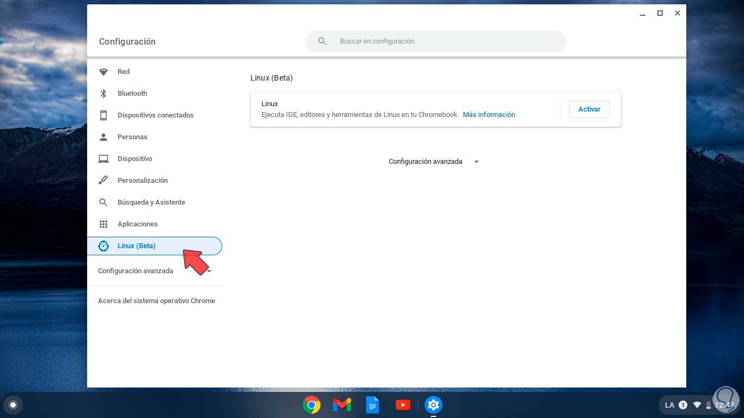The image size is (744, 418).
Task: Expand Configuración avanzada in the main pane
Action: point(434,162)
